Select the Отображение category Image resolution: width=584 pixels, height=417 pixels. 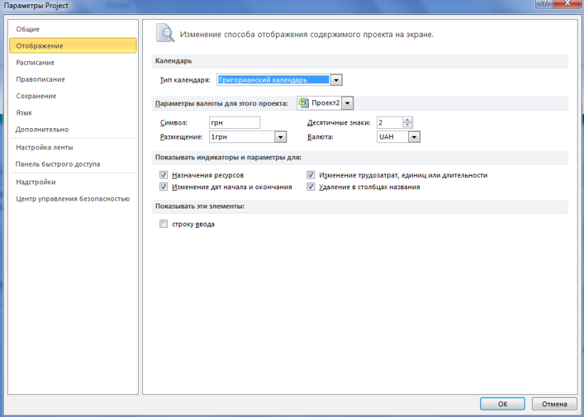coord(73,46)
